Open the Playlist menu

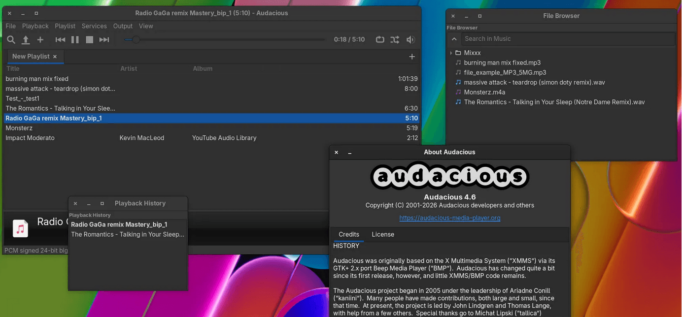65,26
